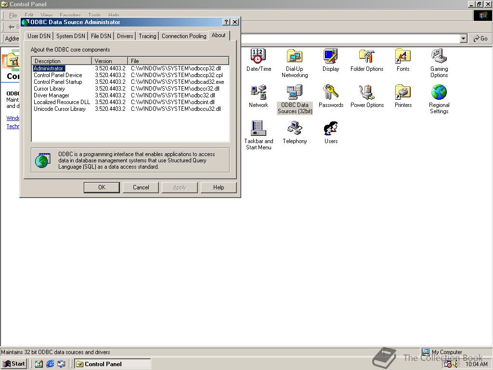Screen dimensions: 493x370
Task: Switch to the Tracing tab
Action: tap(147, 36)
